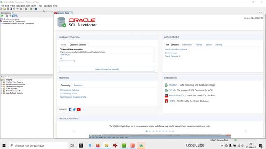Click the Redo toolbar icon

pos(17,9)
